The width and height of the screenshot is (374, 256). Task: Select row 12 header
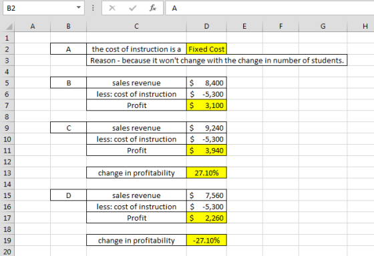(7, 162)
